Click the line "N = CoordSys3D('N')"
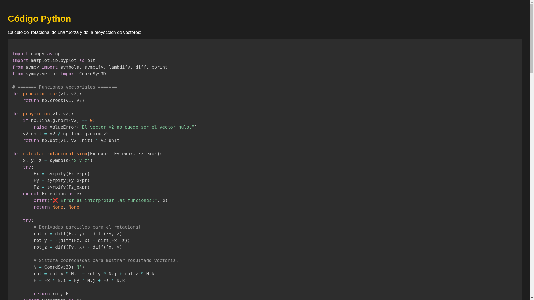534x300 pixels. pos(59,267)
